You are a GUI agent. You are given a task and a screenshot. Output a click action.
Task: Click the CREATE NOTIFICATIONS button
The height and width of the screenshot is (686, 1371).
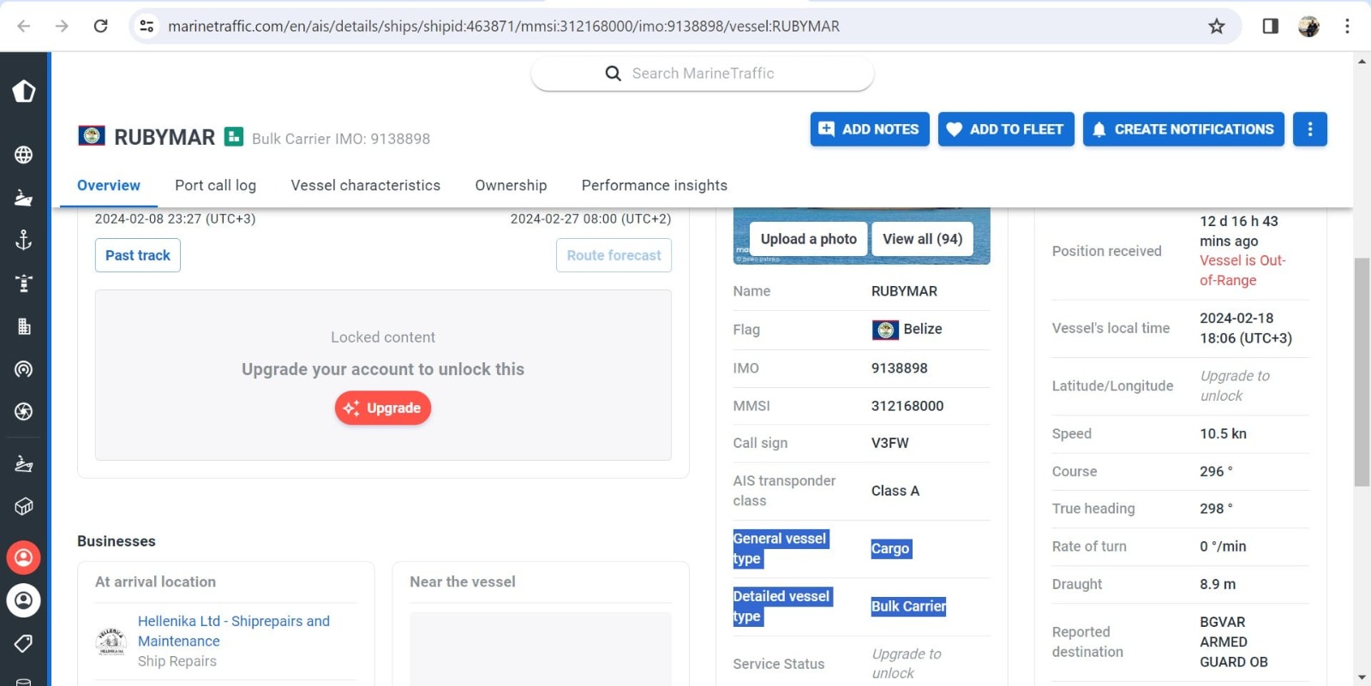pyautogui.click(x=1183, y=129)
